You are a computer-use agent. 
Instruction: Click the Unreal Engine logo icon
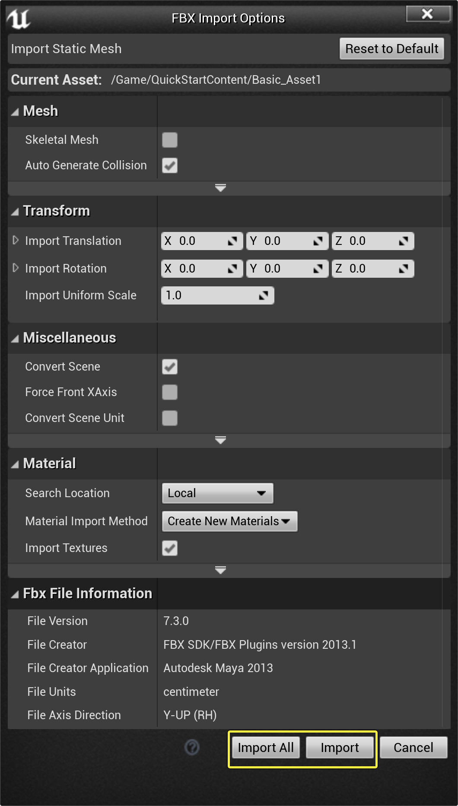click(x=18, y=19)
